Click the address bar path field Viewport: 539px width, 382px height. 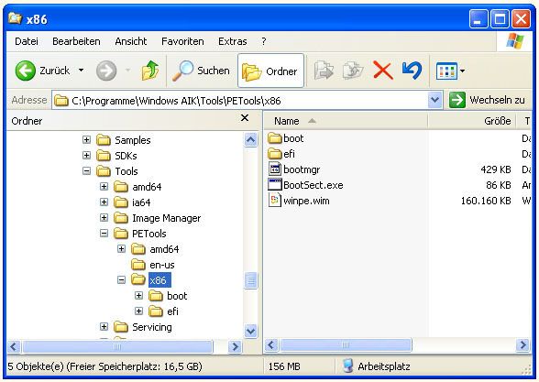coord(240,101)
